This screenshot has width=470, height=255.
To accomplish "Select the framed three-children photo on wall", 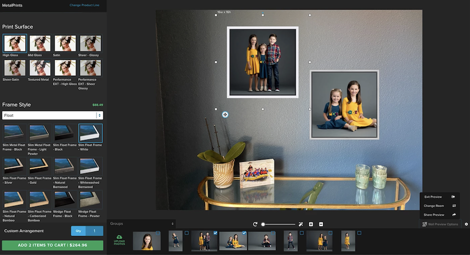I will pyautogui.click(x=262, y=62).
